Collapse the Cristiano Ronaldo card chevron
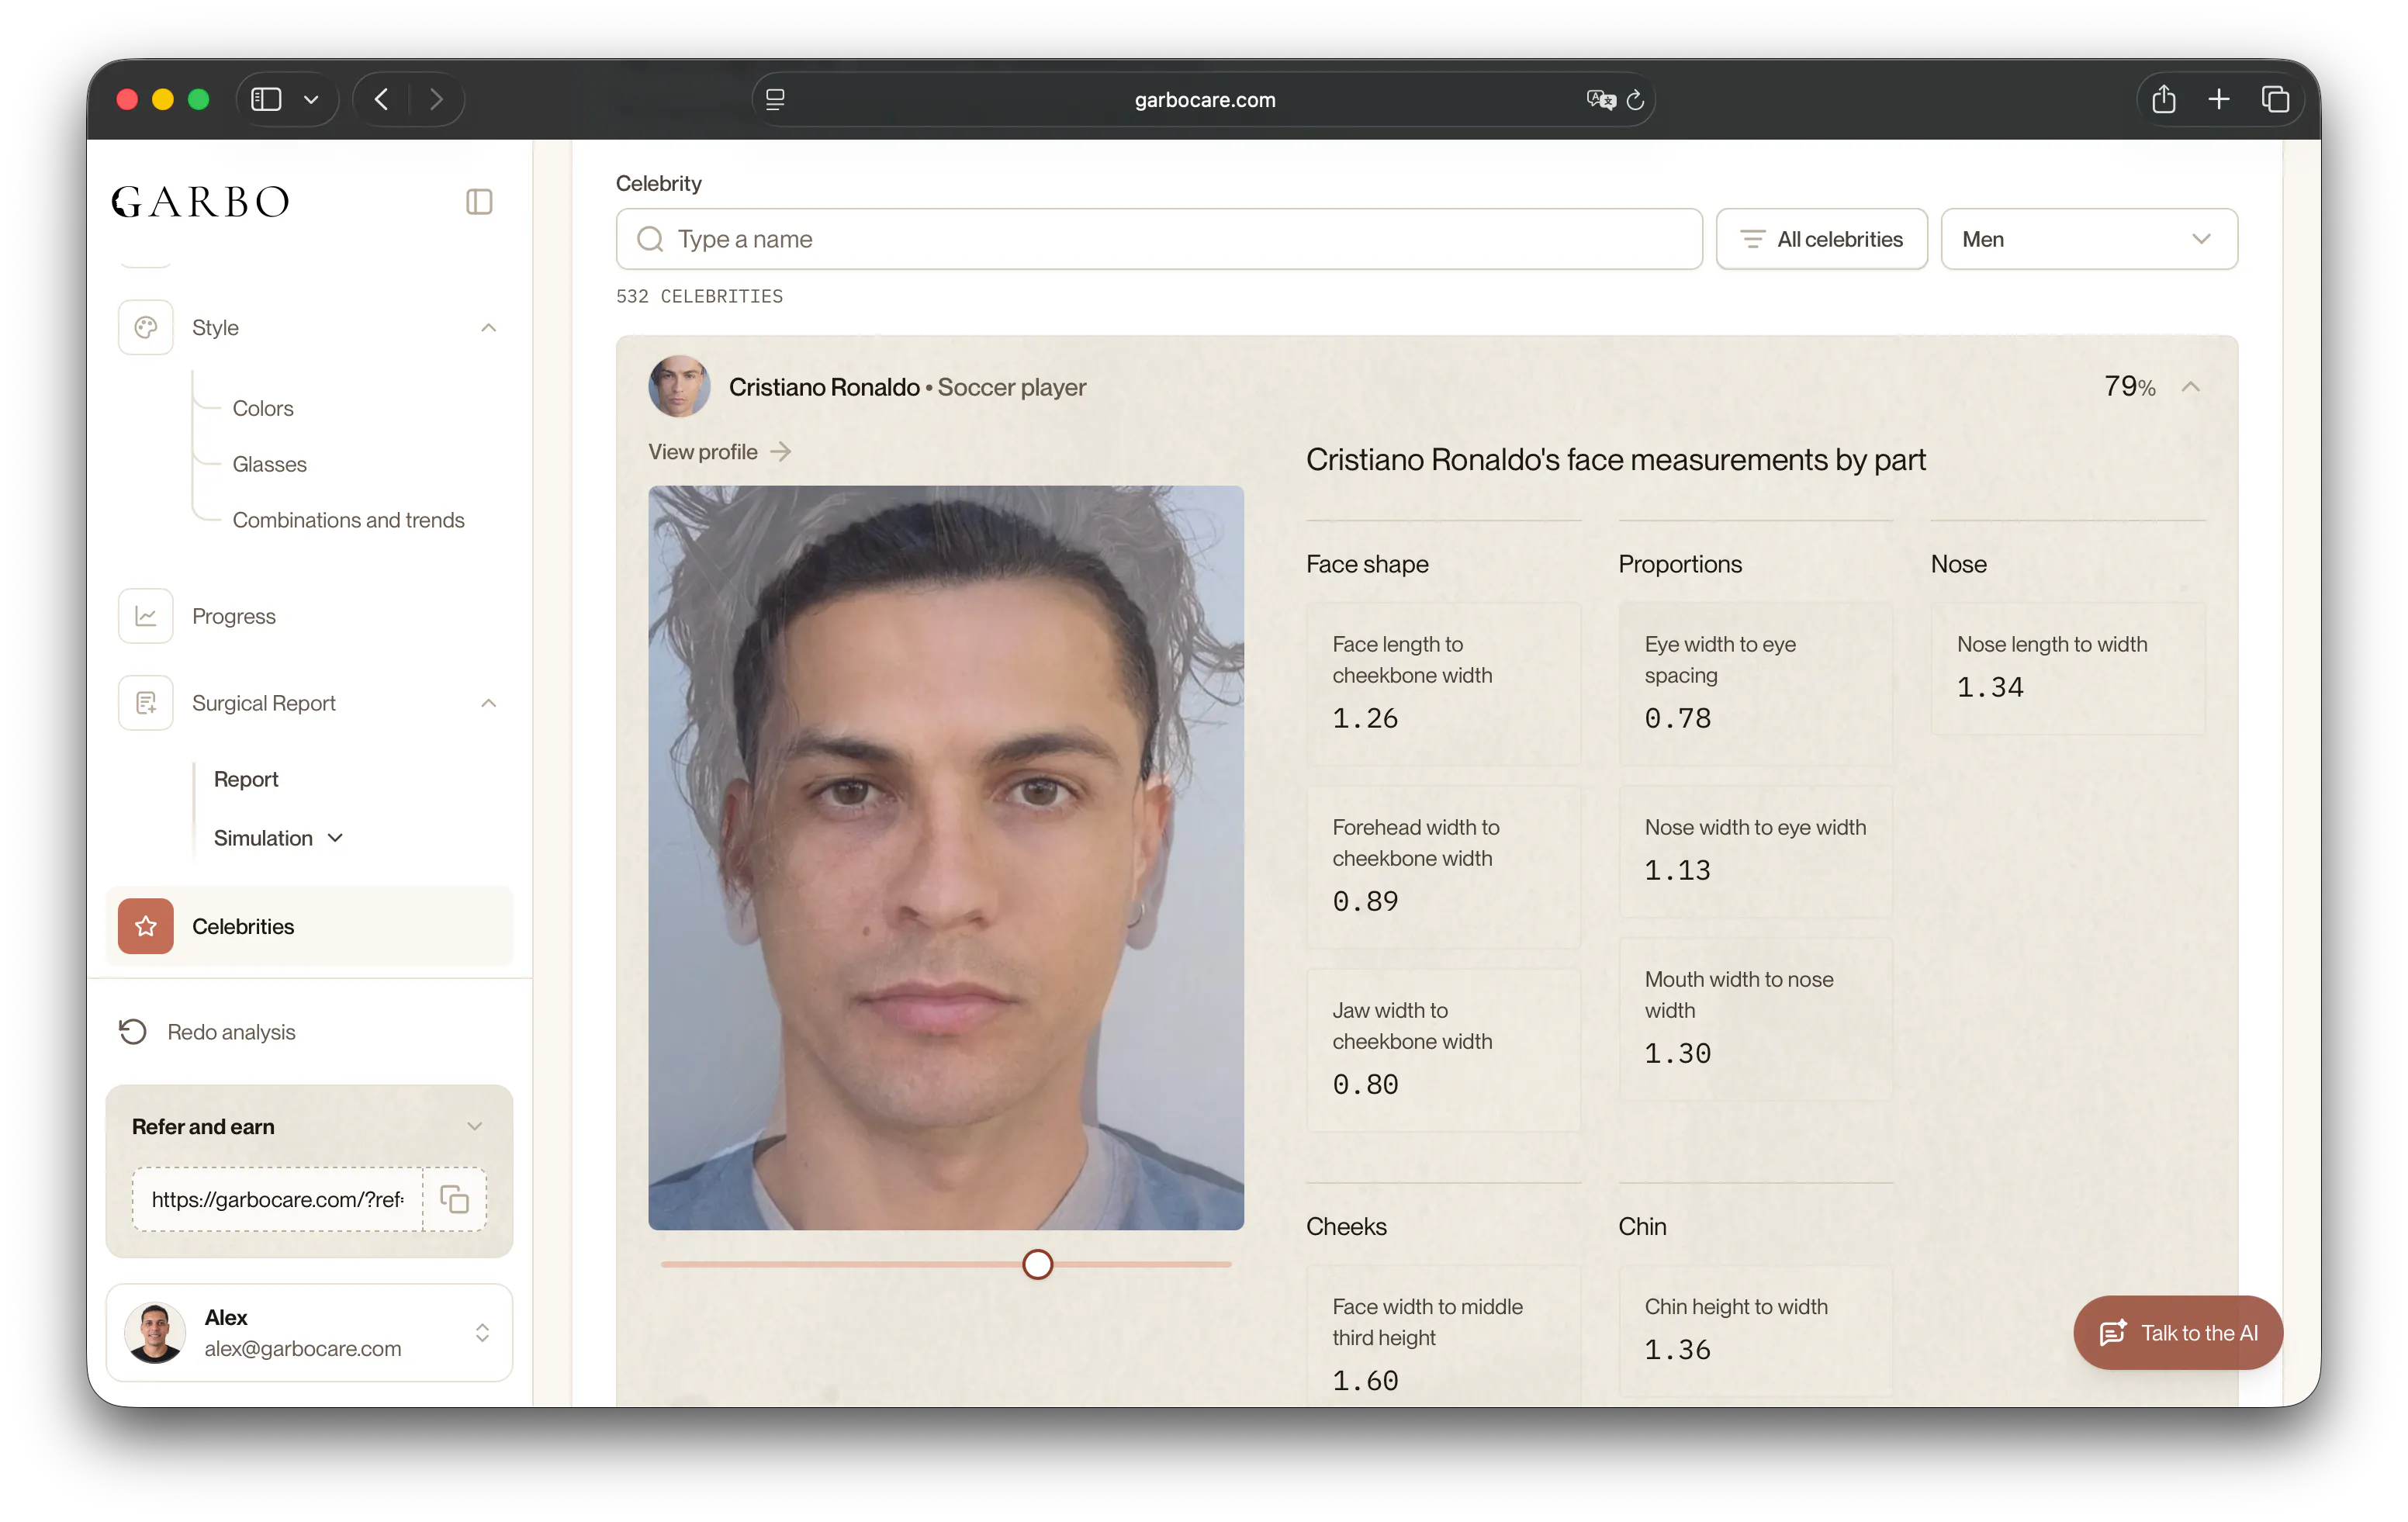Image resolution: width=2408 pixels, height=1522 pixels. [x=2191, y=387]
